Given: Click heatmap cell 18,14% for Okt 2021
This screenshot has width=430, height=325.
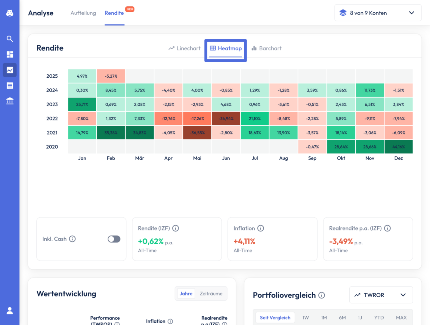Looking at the screenshot, I should click(341, 133).
